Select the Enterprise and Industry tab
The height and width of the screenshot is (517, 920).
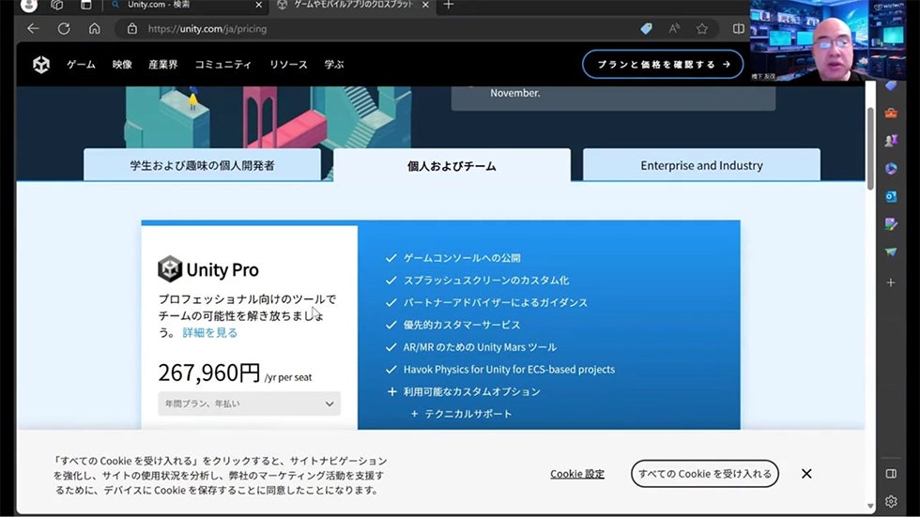702,165
